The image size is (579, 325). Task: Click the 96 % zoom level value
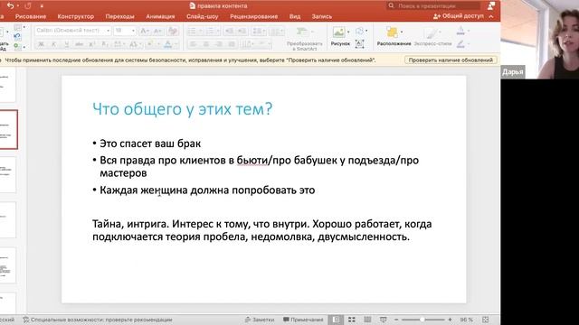point(467,320)
